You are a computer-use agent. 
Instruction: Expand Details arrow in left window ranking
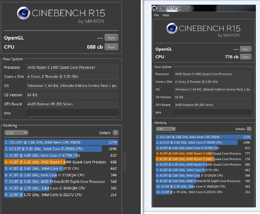point(116,133)
